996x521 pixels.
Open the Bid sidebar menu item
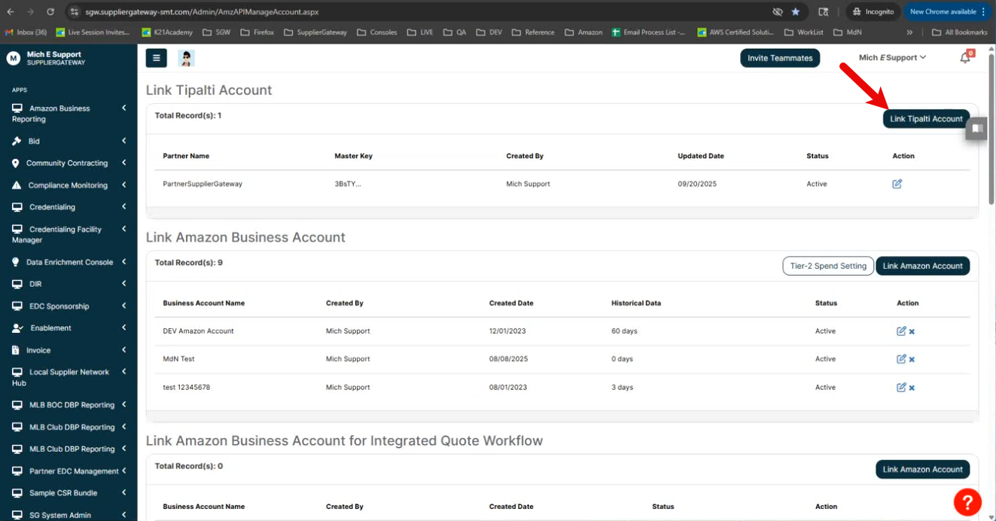(x=34, y=142)
